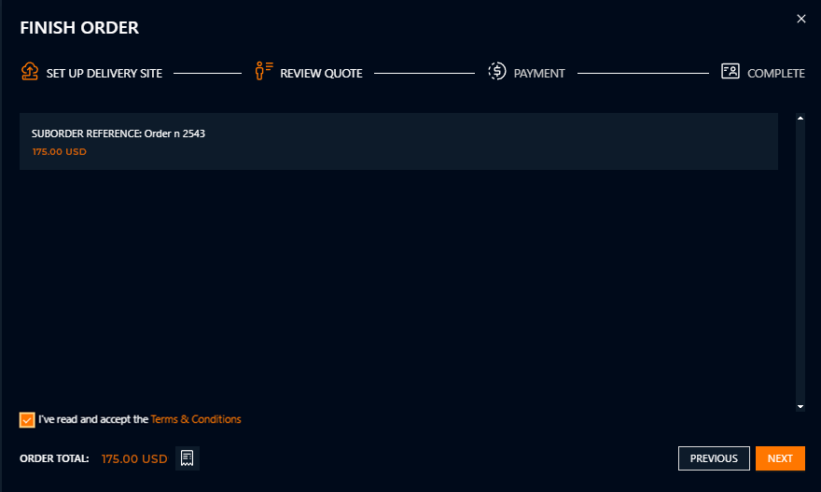Uncheck the accept Terms & Conditions checkbox
The height and width of the screenshot is (492, 821).
coord(27,420)
